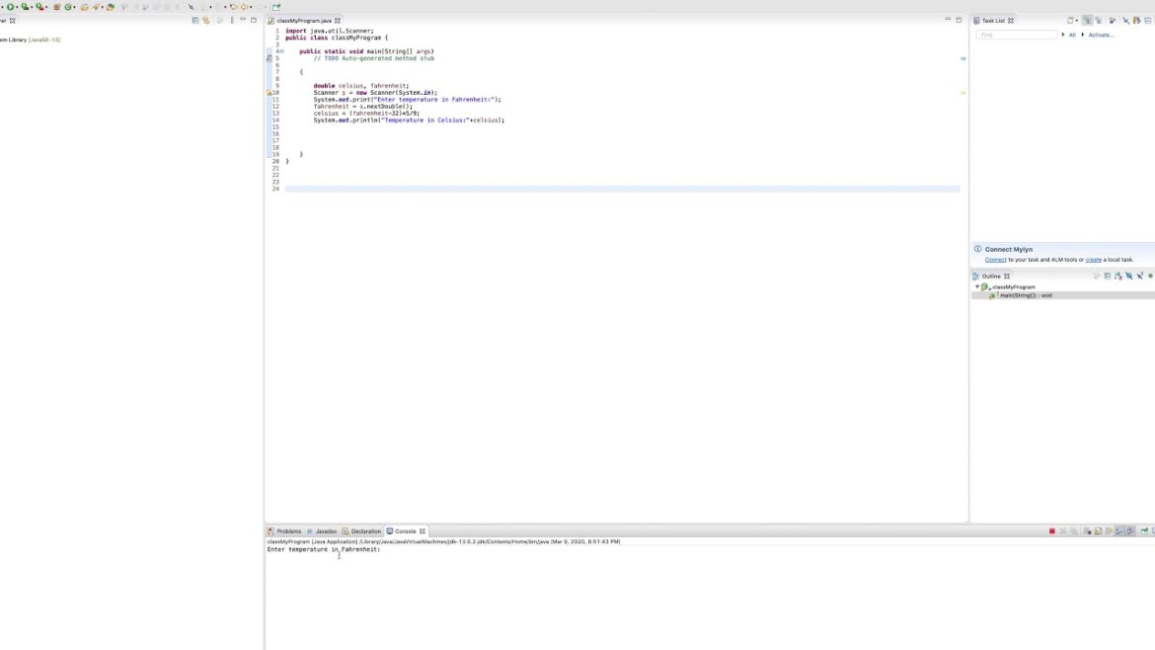Enable Scroll Lock in the Console
Viewport: 1155px width, 650px height.
pos(1098,530)
